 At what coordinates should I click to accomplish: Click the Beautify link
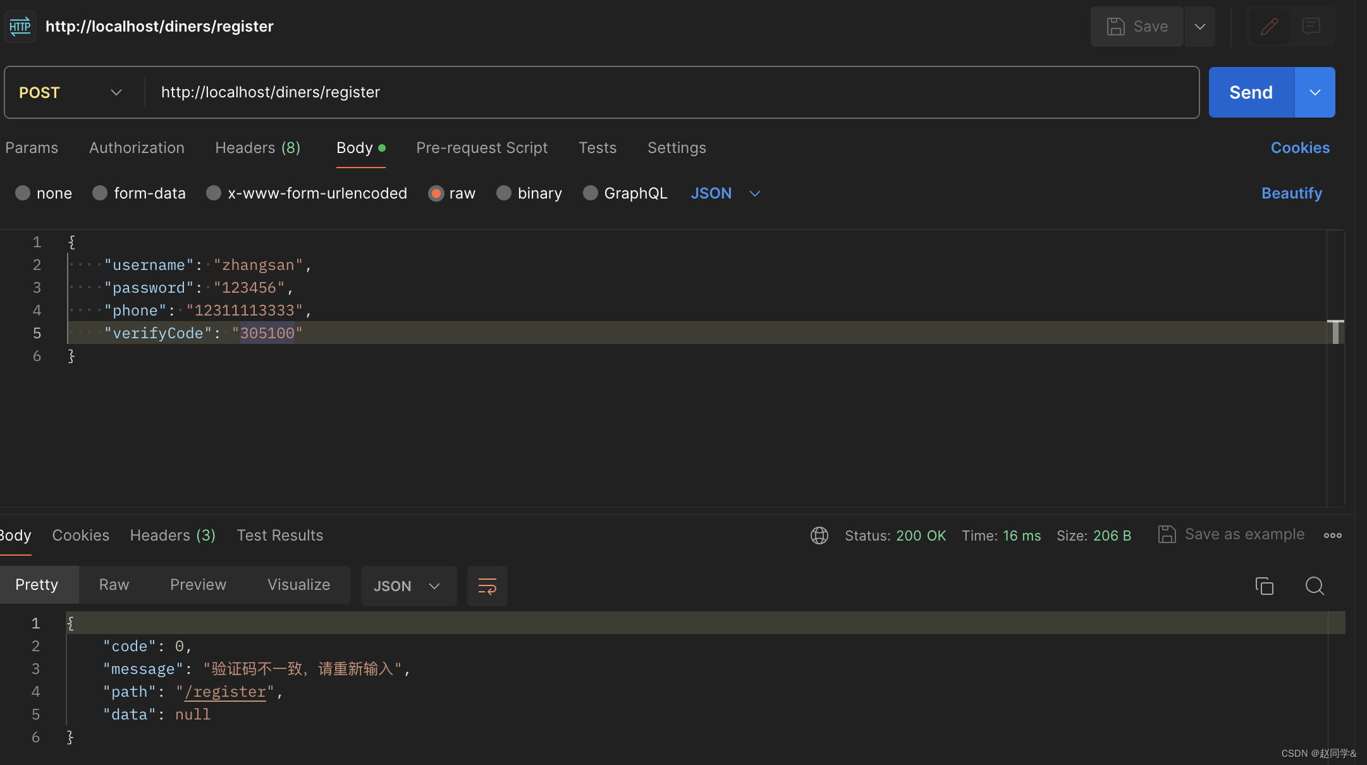click(x=1291, y=193)
